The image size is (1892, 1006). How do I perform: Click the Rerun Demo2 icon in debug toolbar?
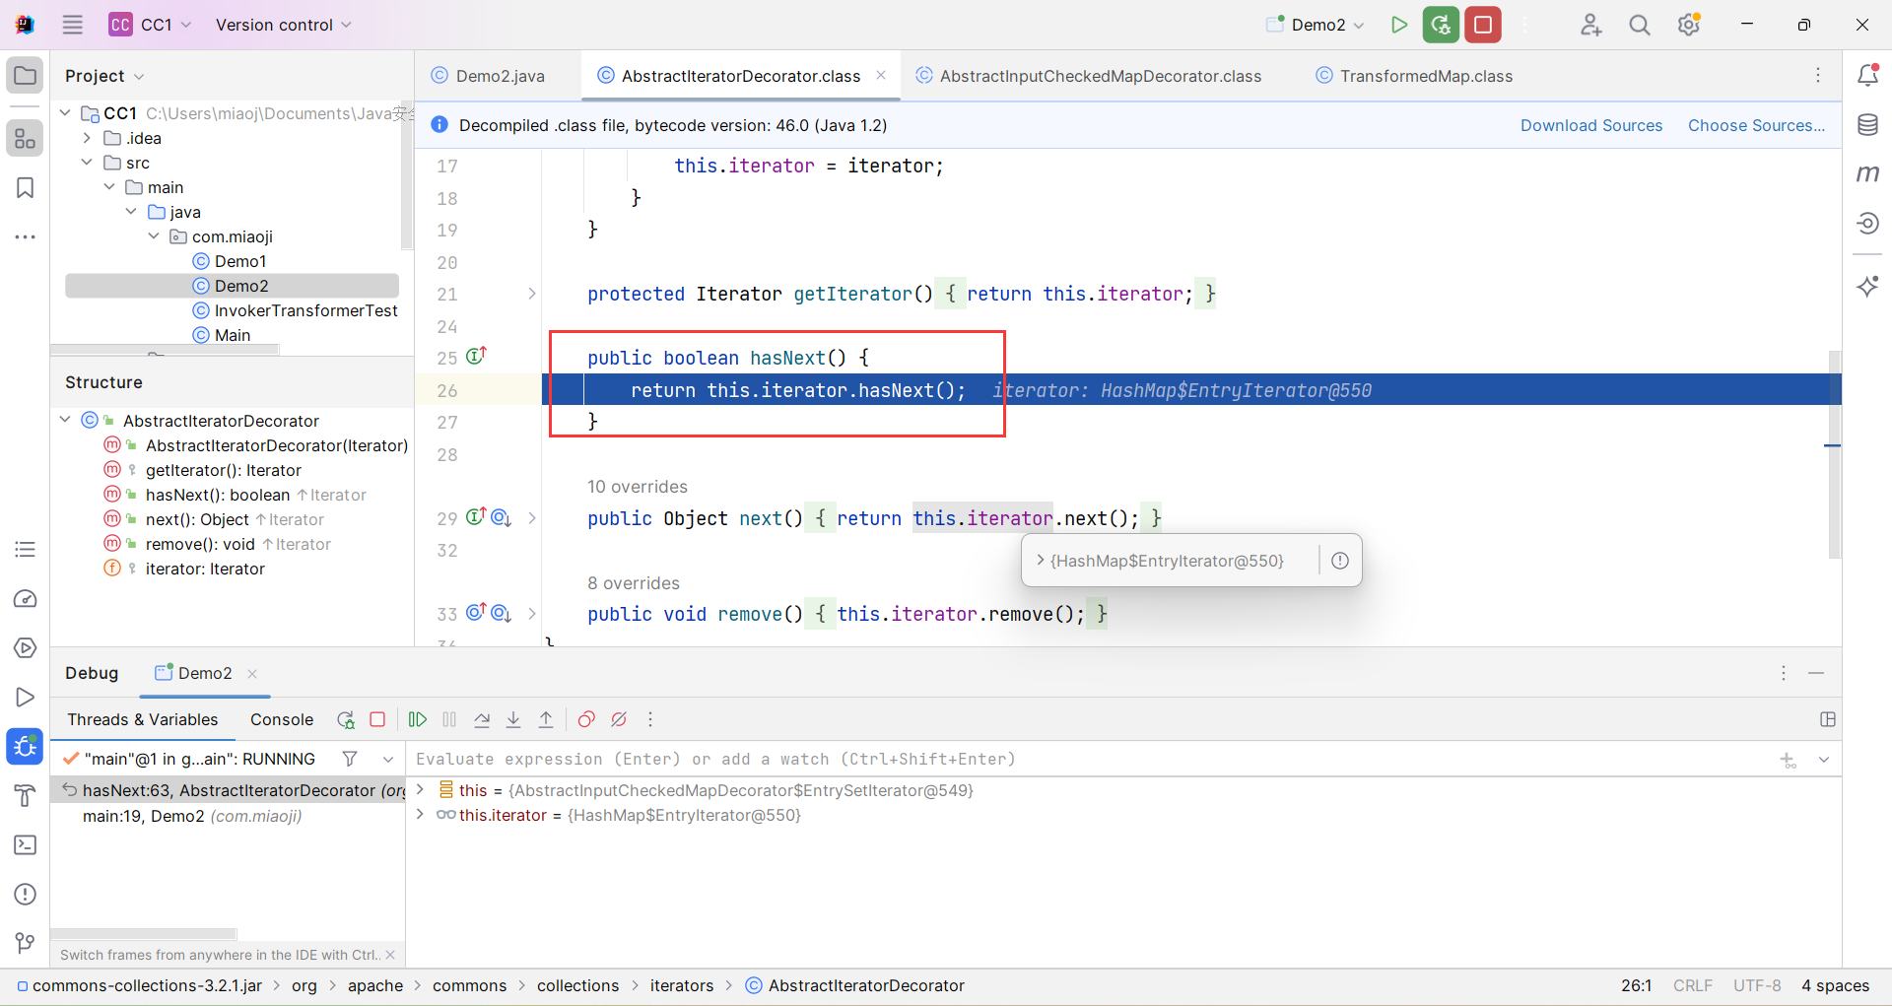(x=345, y=719)
